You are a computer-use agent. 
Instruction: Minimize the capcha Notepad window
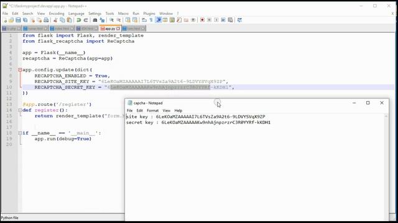pyautogui.click(x=354, y=103)
